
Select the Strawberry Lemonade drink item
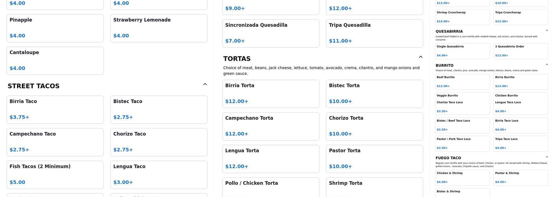click(x=159, y=28)
